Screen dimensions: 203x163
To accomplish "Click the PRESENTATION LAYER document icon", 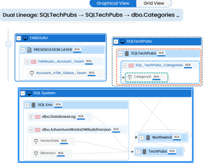I will tap(29, 50).
